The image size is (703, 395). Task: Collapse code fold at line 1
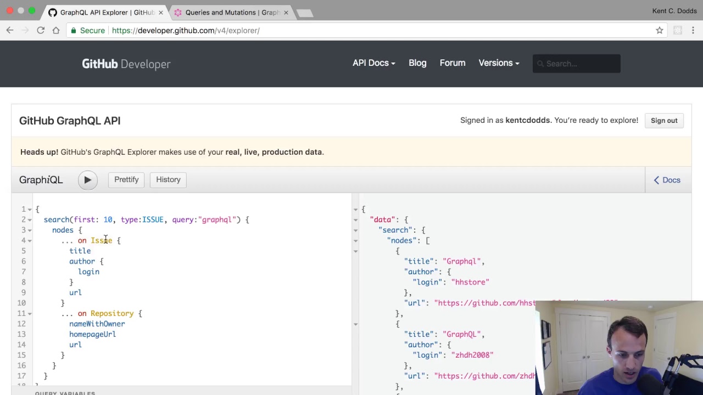[30, 210]
